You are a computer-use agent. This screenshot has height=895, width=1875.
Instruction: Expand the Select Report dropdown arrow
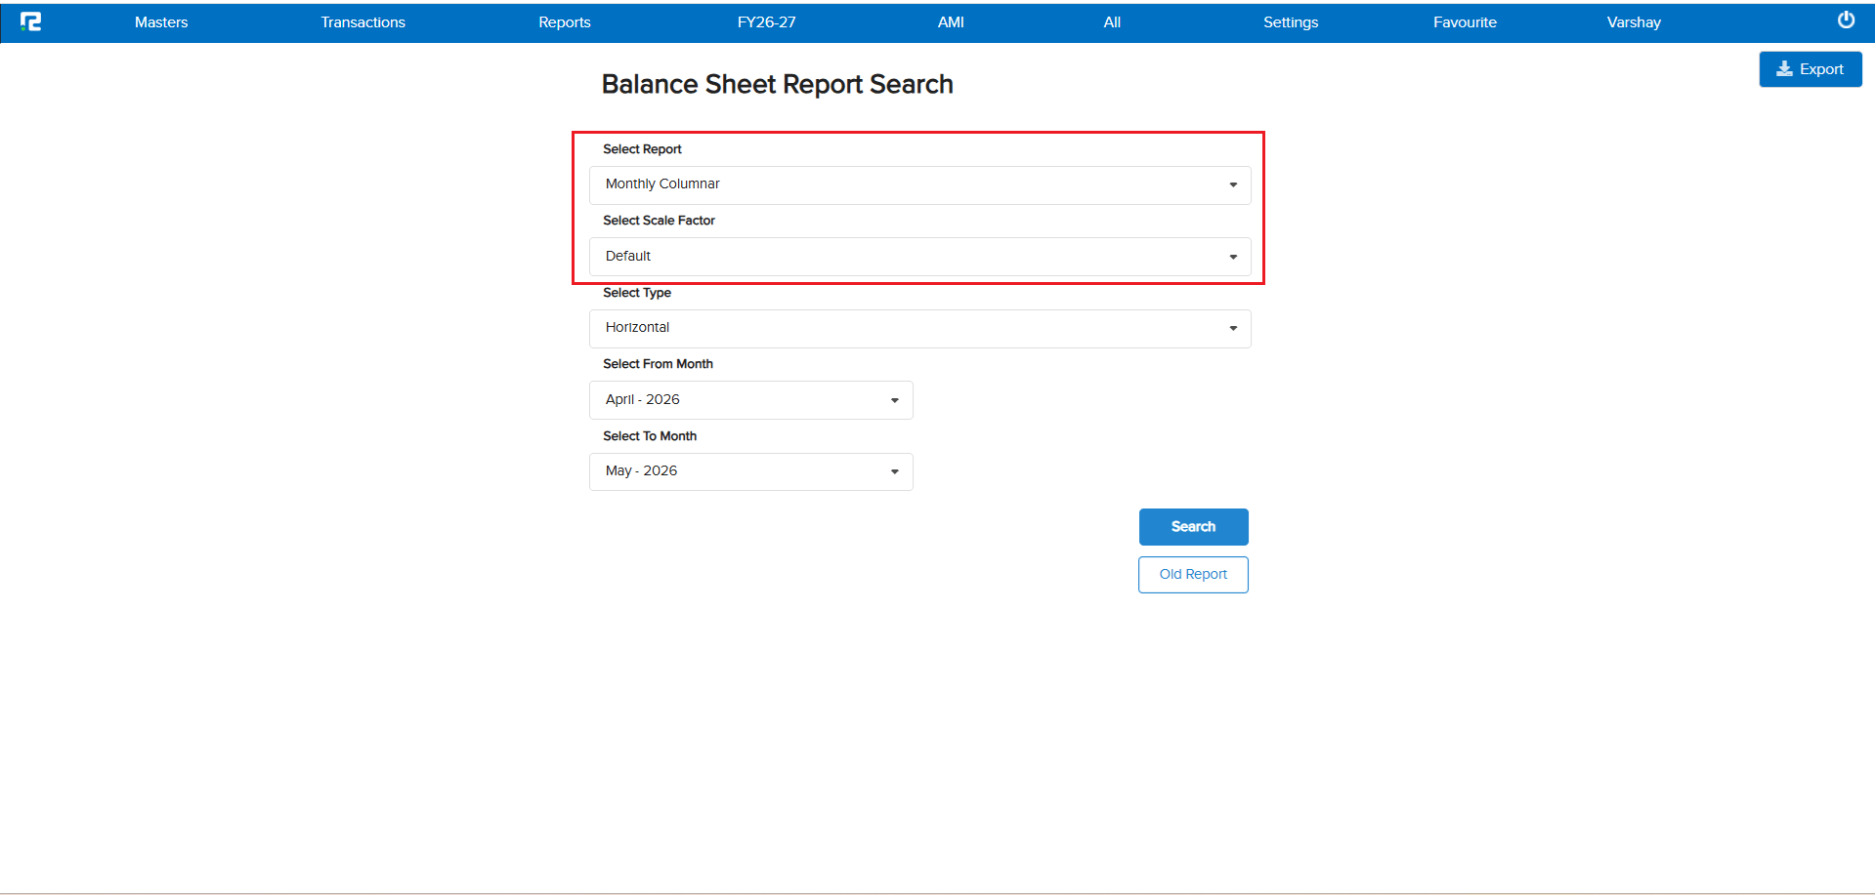[x=1233, y=184]
